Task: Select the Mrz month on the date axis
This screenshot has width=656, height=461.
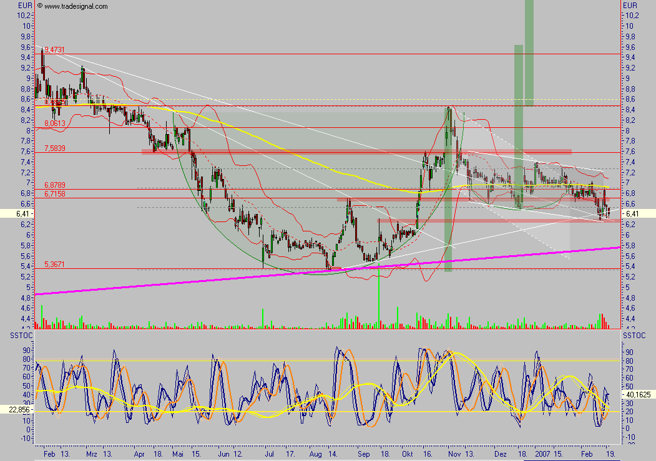Action: click(92, 455)
